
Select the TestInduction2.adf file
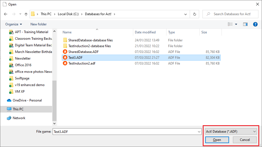coord(82,63)
